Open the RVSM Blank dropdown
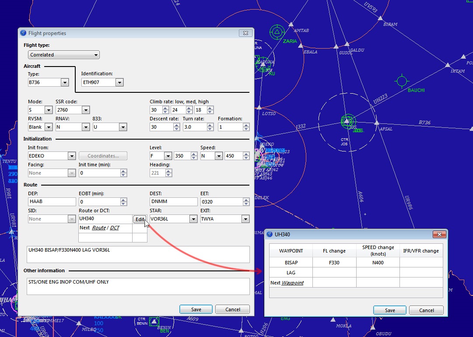This screenshot has width=473, height=337. click(48, 127)
